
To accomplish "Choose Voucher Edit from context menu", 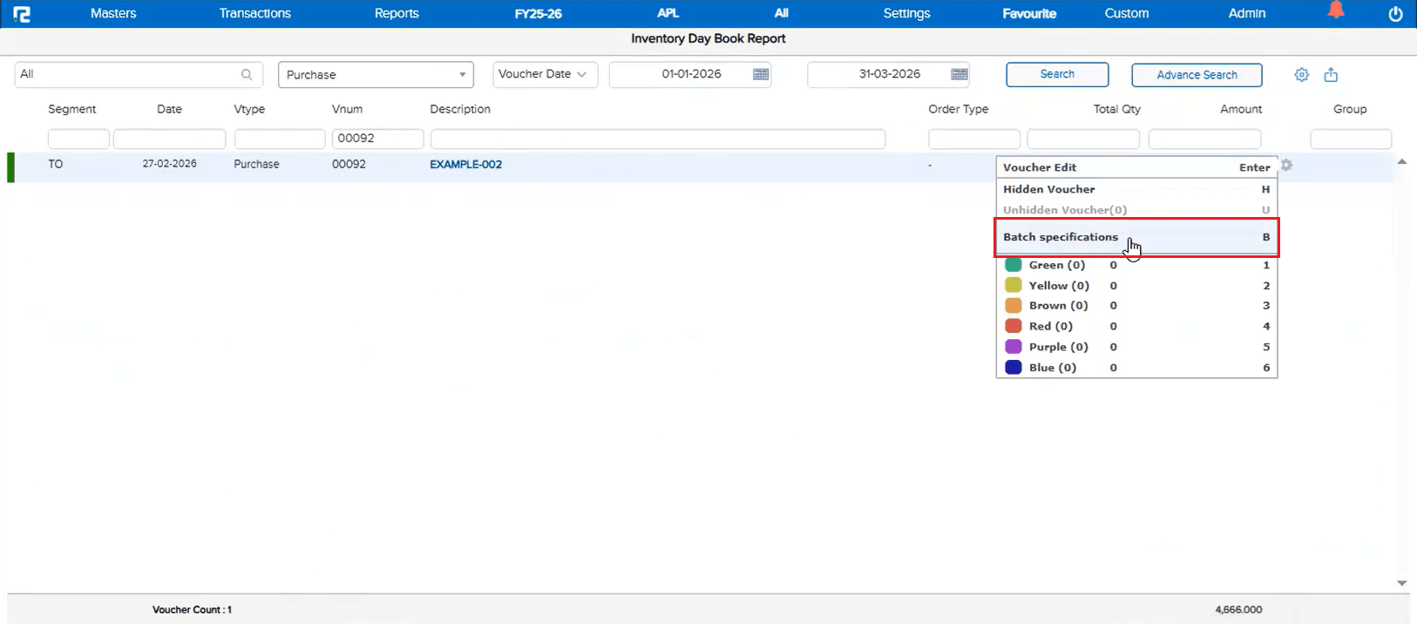I will (x=1136, y=167).
